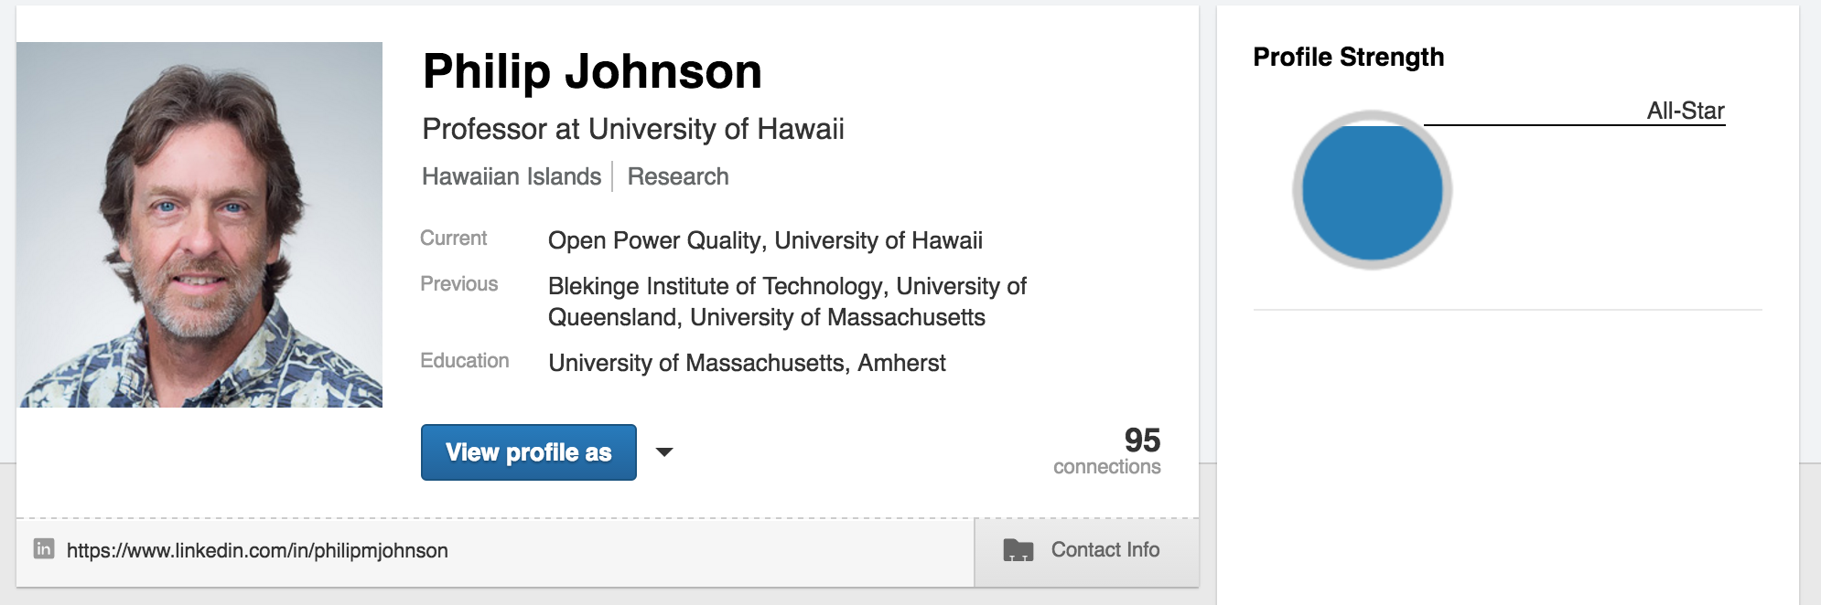Viewport: 1821px width, 605px height.
Task: Click the All-Star strength level label
Action: 1686,111
